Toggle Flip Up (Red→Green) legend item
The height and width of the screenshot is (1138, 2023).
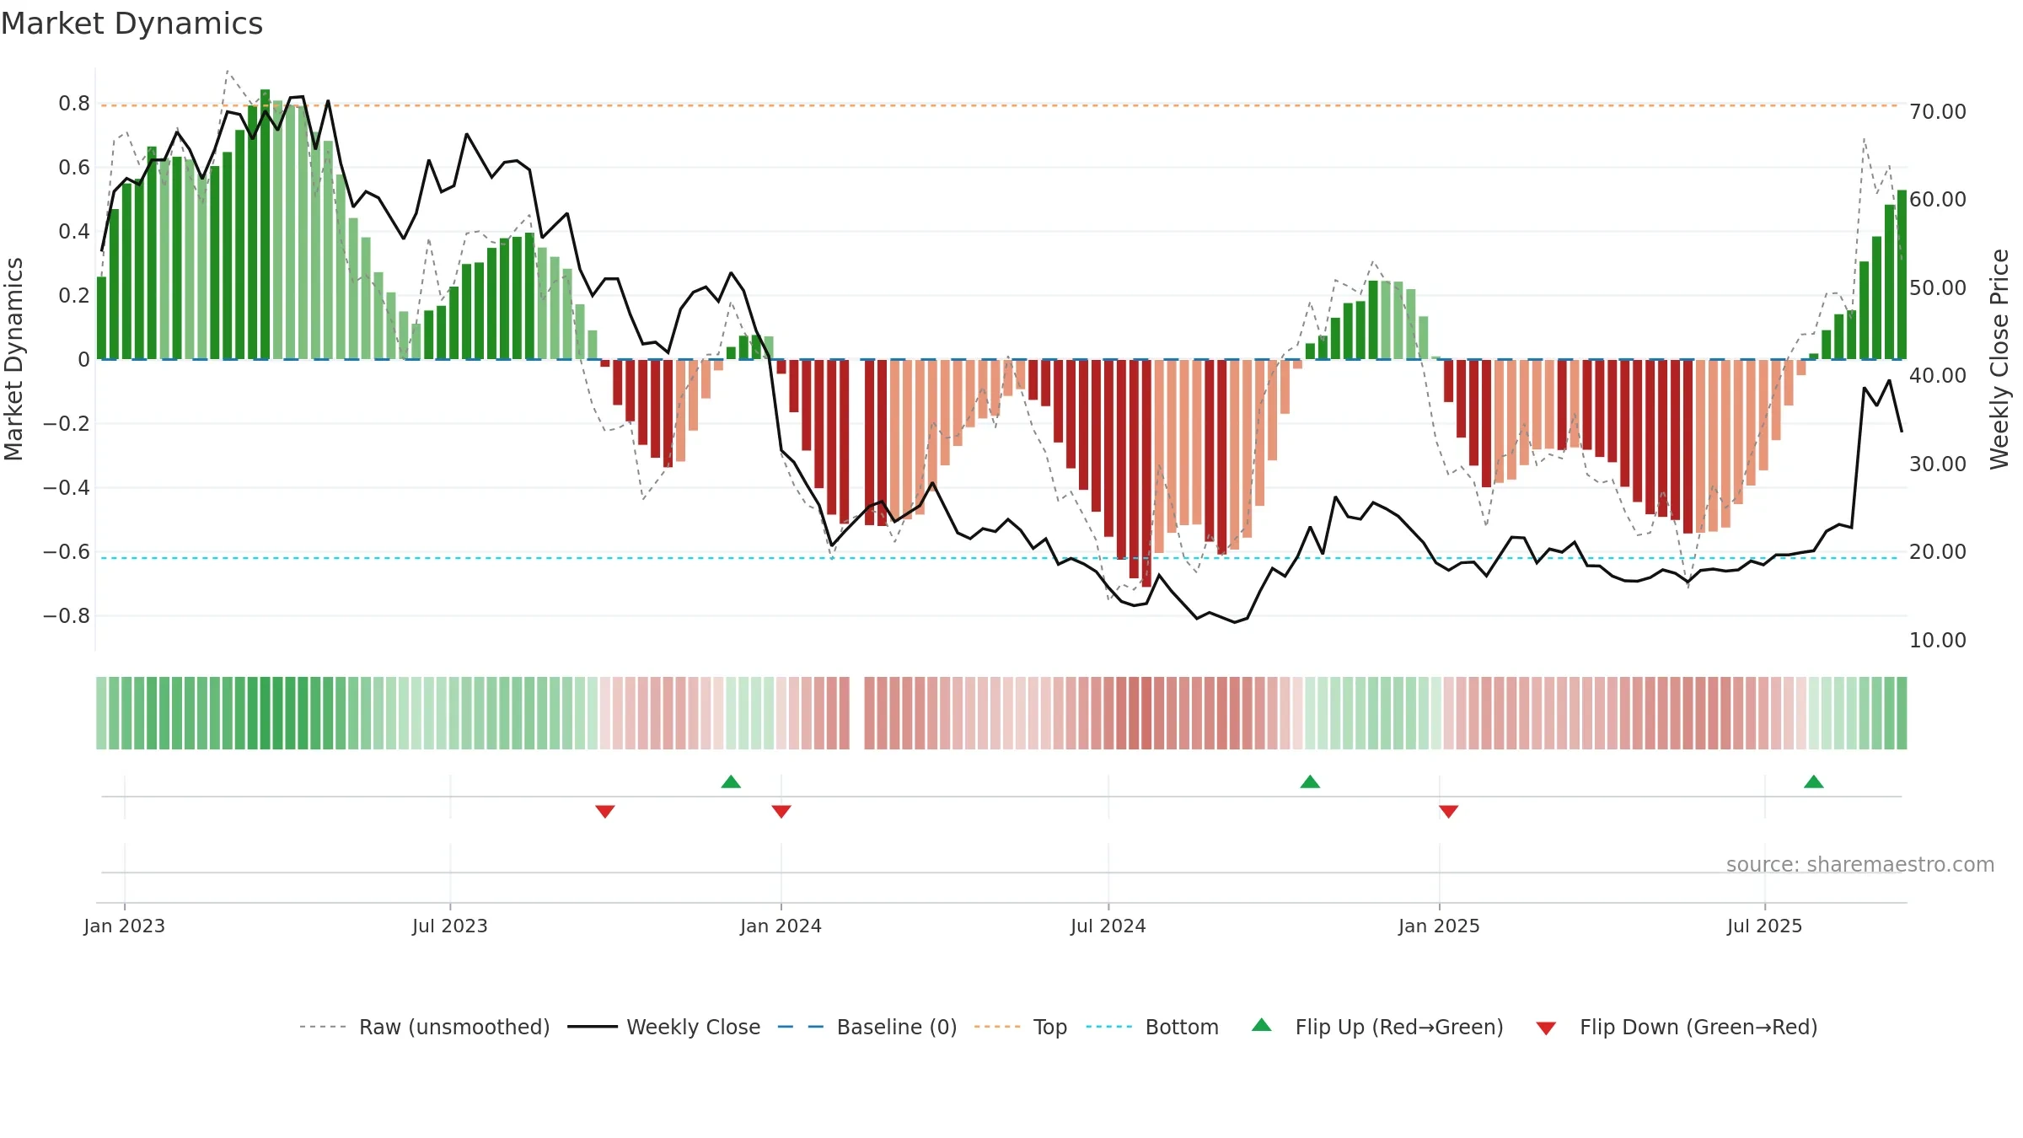[1377, 1027]
